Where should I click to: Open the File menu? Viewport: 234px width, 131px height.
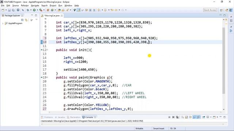(3, 5)
